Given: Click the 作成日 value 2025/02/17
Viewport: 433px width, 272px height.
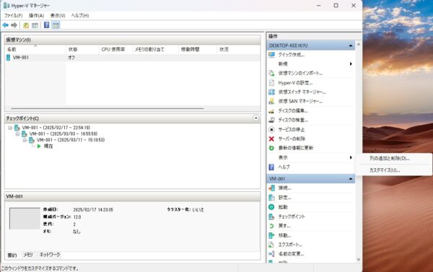Looking at the screenshot, I should pyautogui.click(x=93, y=210).
